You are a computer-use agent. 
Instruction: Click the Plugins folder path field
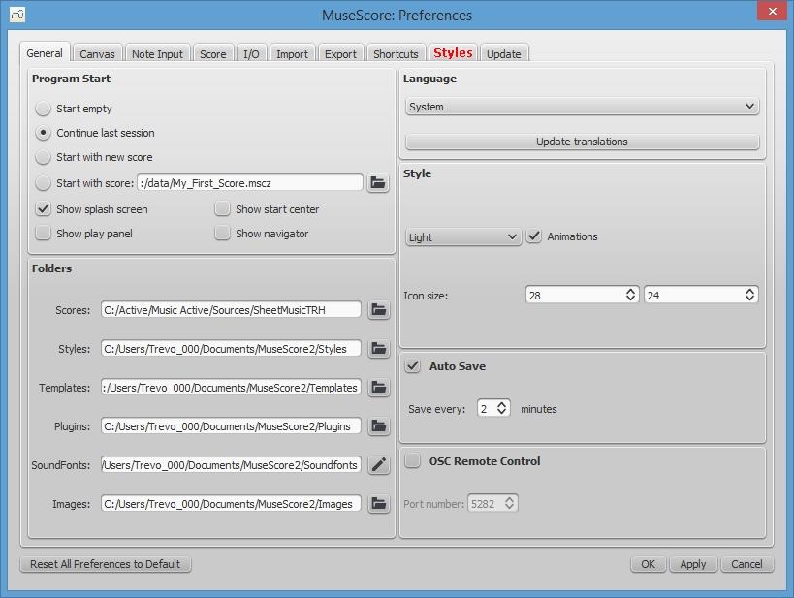point(231,426)
